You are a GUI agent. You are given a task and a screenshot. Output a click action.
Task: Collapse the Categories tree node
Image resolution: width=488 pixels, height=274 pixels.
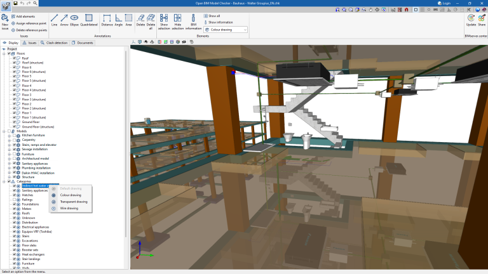coord(4,181)
